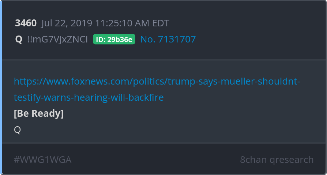
Task: Click the Q signature in post body
Action: [x=17, y=130]
